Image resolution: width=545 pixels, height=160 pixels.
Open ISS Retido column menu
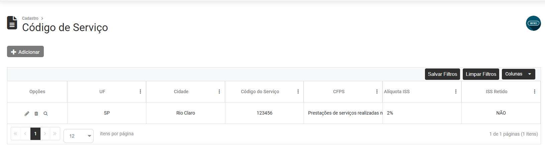pos(535,92)
